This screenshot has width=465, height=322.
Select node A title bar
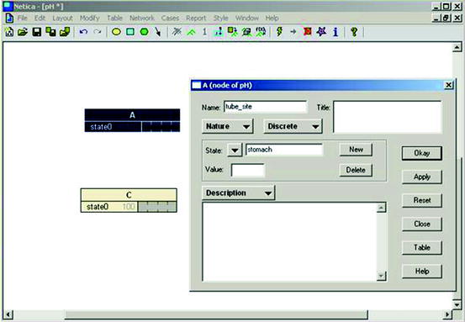click(x=132, y=115)
